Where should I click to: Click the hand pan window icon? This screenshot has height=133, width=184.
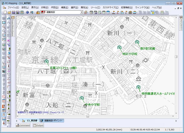(4, 40)
